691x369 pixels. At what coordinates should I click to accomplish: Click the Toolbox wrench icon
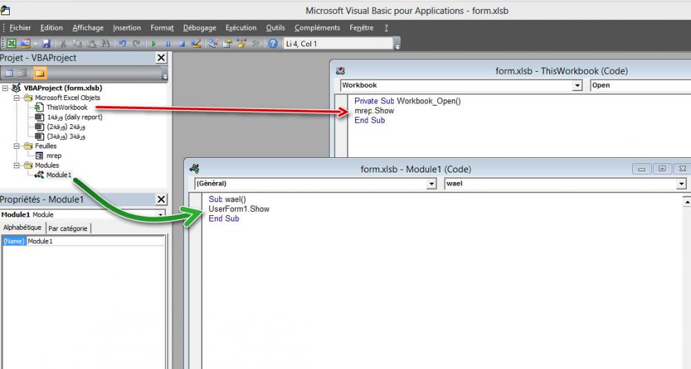point(255,43)
